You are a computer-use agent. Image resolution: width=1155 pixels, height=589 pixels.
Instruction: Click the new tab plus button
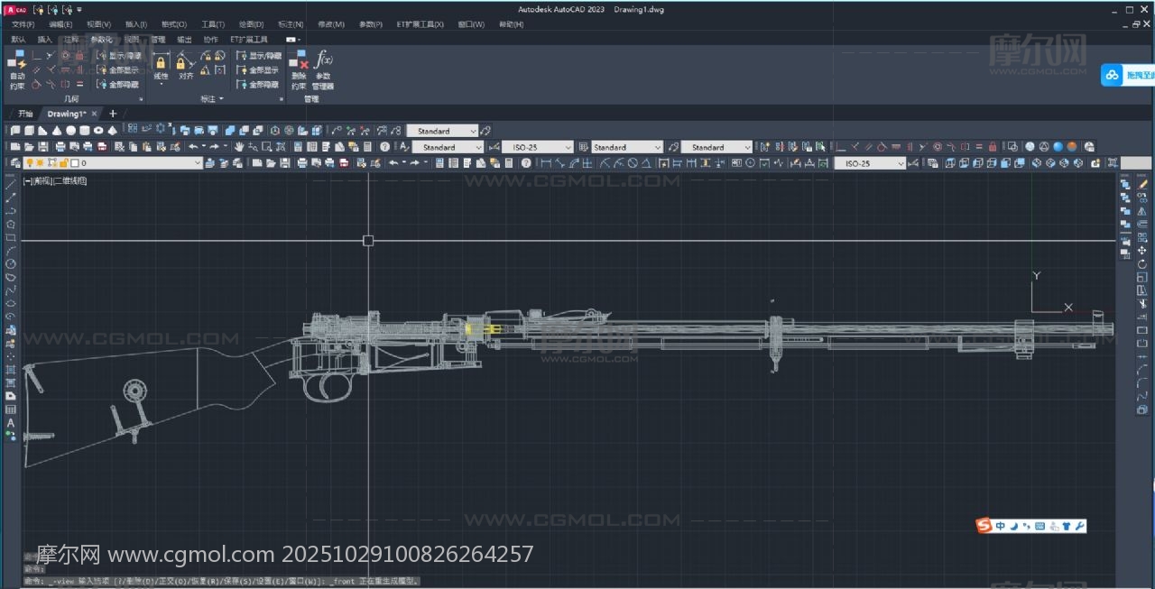tap(113, 114)
